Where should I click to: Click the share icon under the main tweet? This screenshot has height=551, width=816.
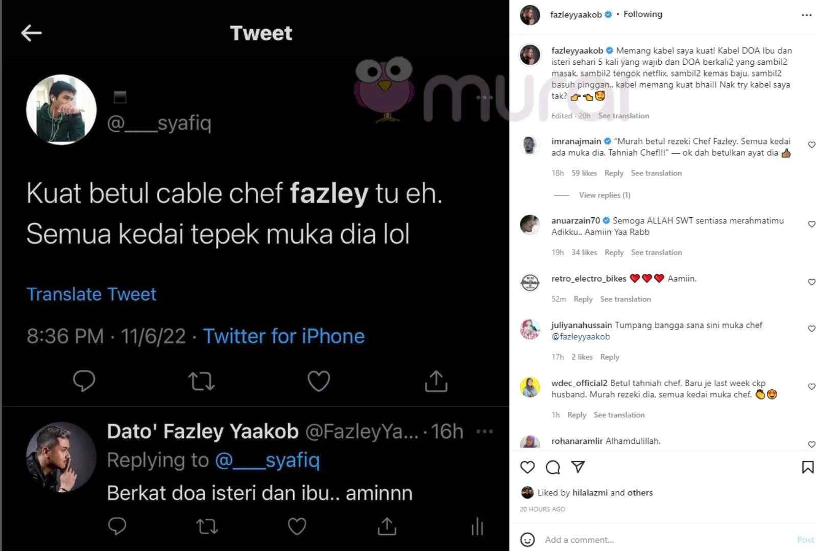click(x=436, y=381)
